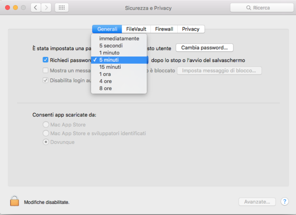
Task: Click the Cambia password button
Action: (204, 48)
